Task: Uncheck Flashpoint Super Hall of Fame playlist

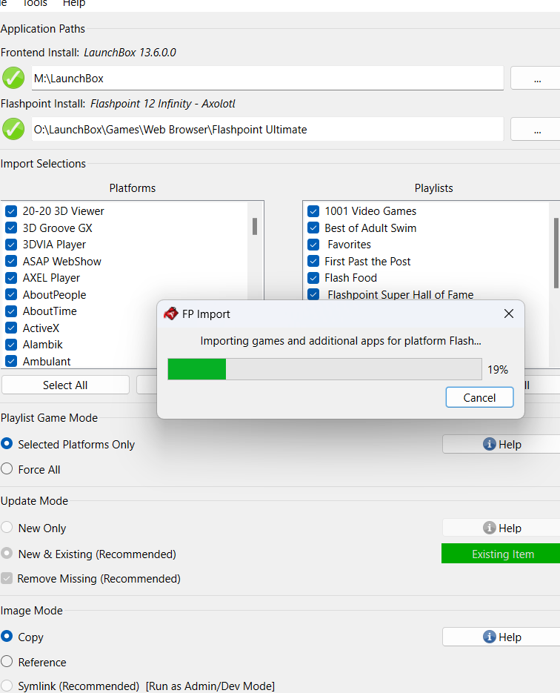Action: coord(313,294)
